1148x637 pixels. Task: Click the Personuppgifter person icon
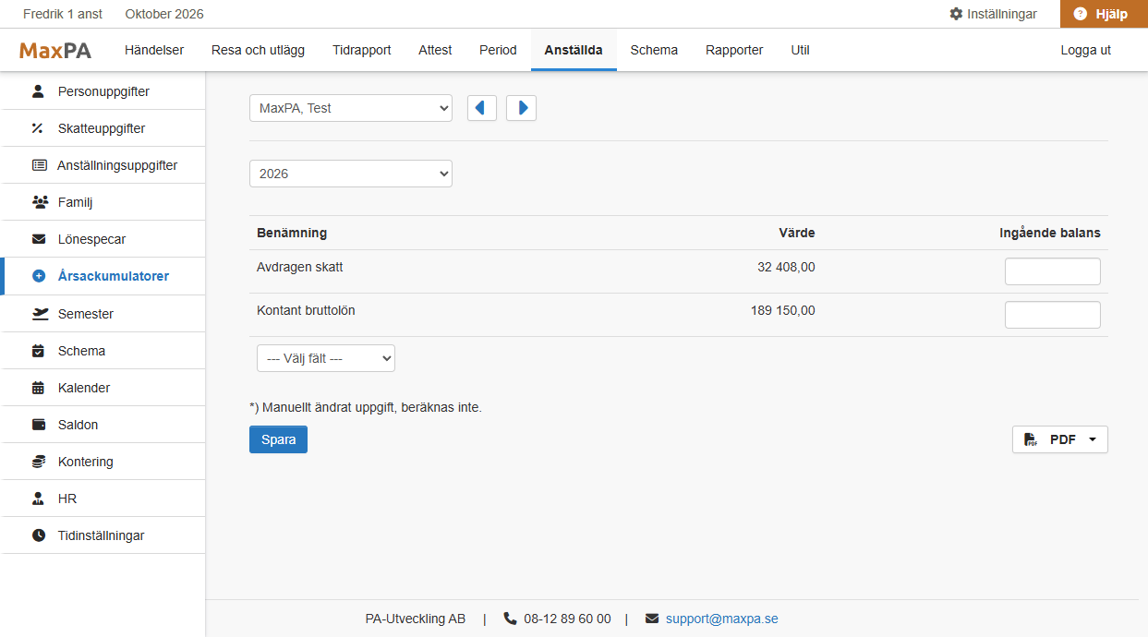(38, 91)
